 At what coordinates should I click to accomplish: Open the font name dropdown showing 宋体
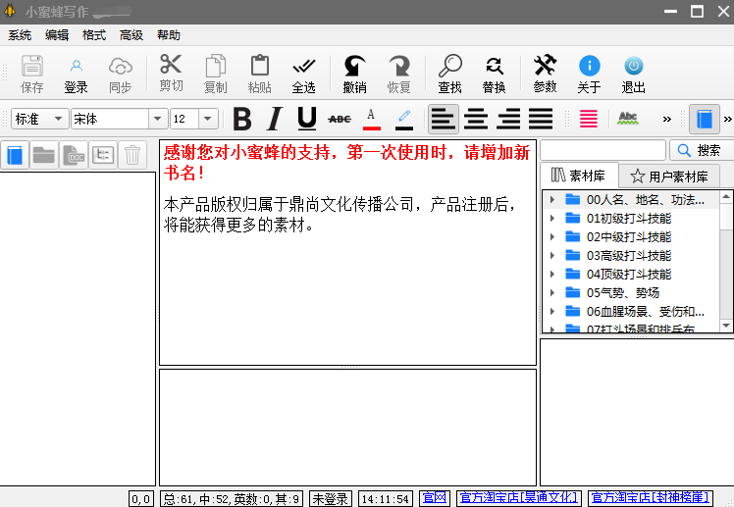[x=157, y=119]
